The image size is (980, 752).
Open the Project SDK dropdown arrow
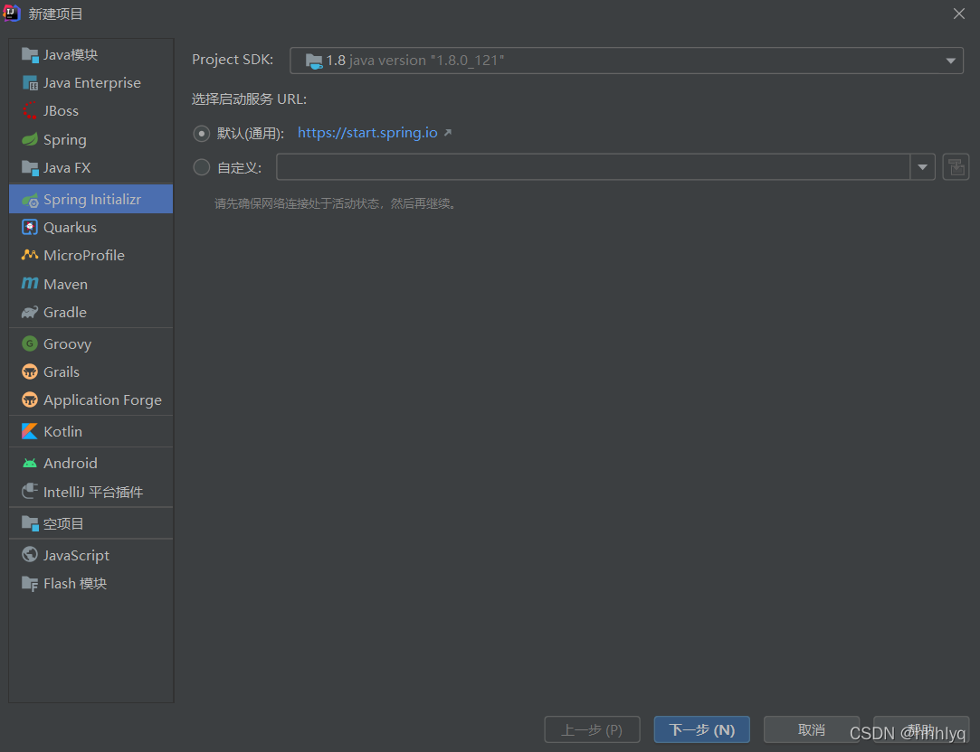[950, 61]
